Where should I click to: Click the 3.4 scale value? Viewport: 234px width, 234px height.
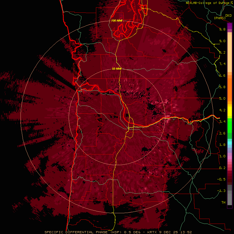tap(222, 122)
